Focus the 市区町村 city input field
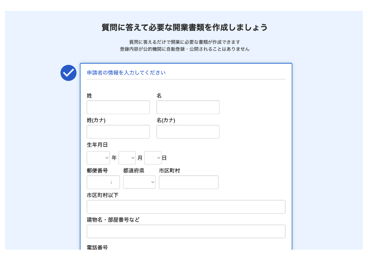368x260 pixels. click(188, 182)
